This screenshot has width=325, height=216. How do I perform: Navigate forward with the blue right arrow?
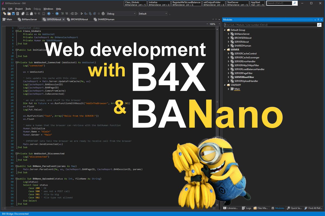(x=57, y=14)
